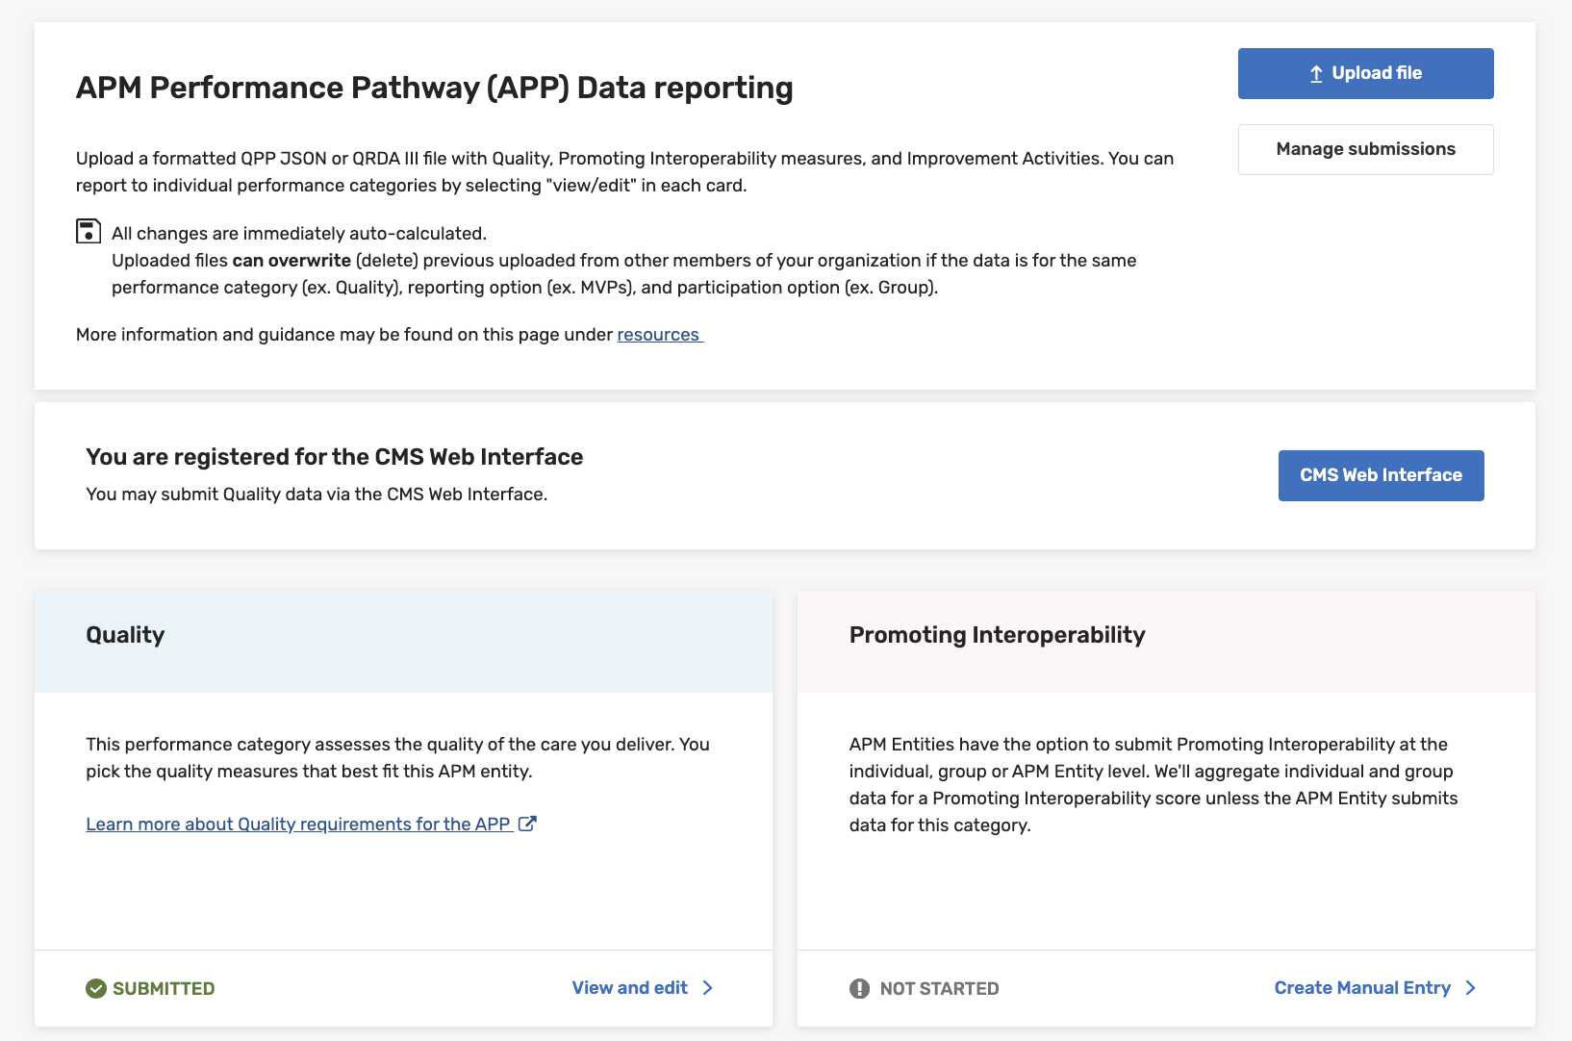Click the SUBMITTED status label
Viewport: 1572px width, 1041px height.
[x=164, y=989]
